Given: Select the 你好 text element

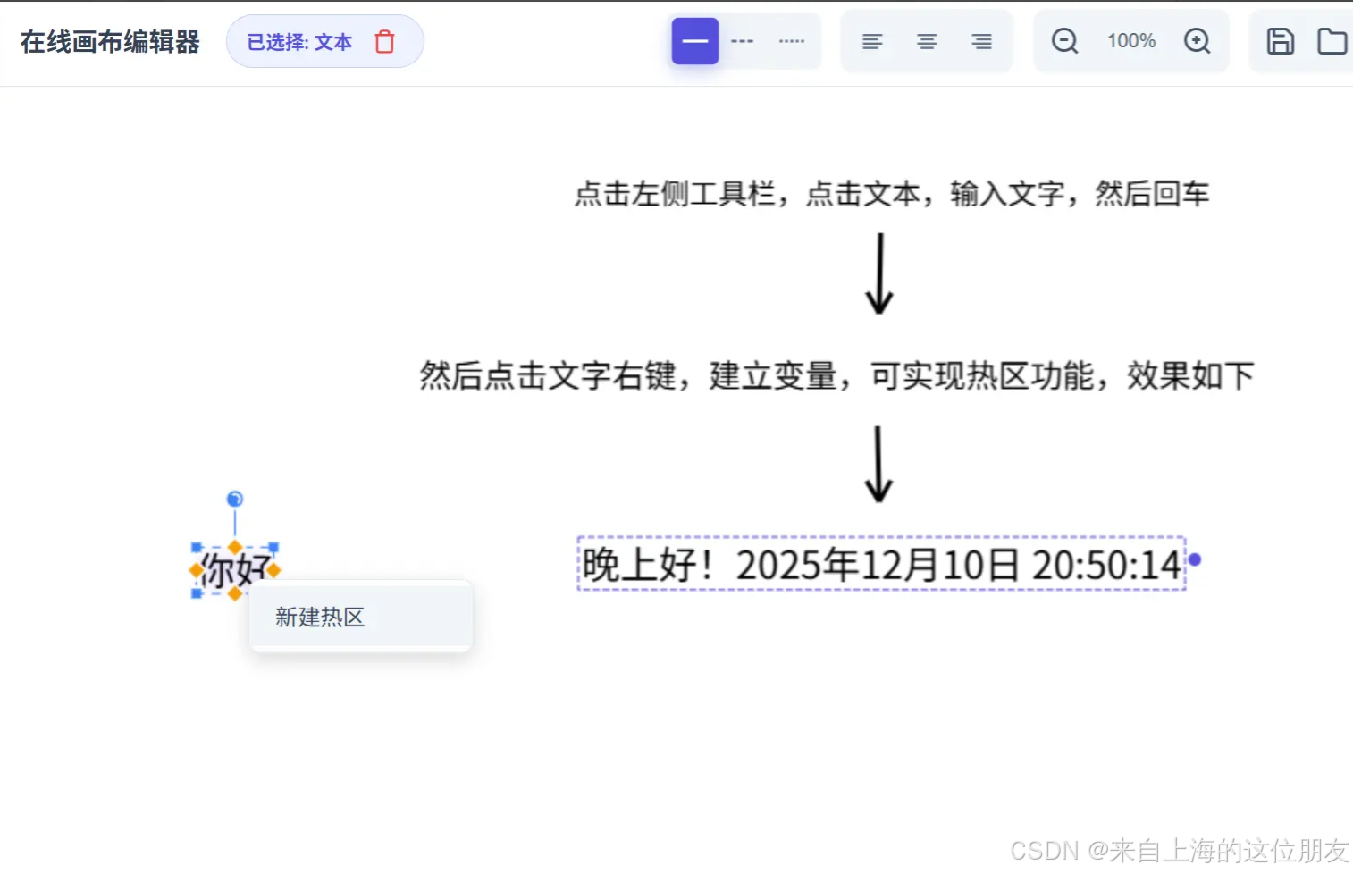Looking at the screenshot, I should 233,569.
